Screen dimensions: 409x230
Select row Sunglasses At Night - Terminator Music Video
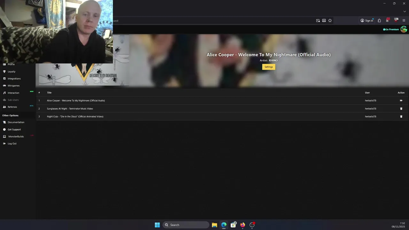(x=222, y=109)
